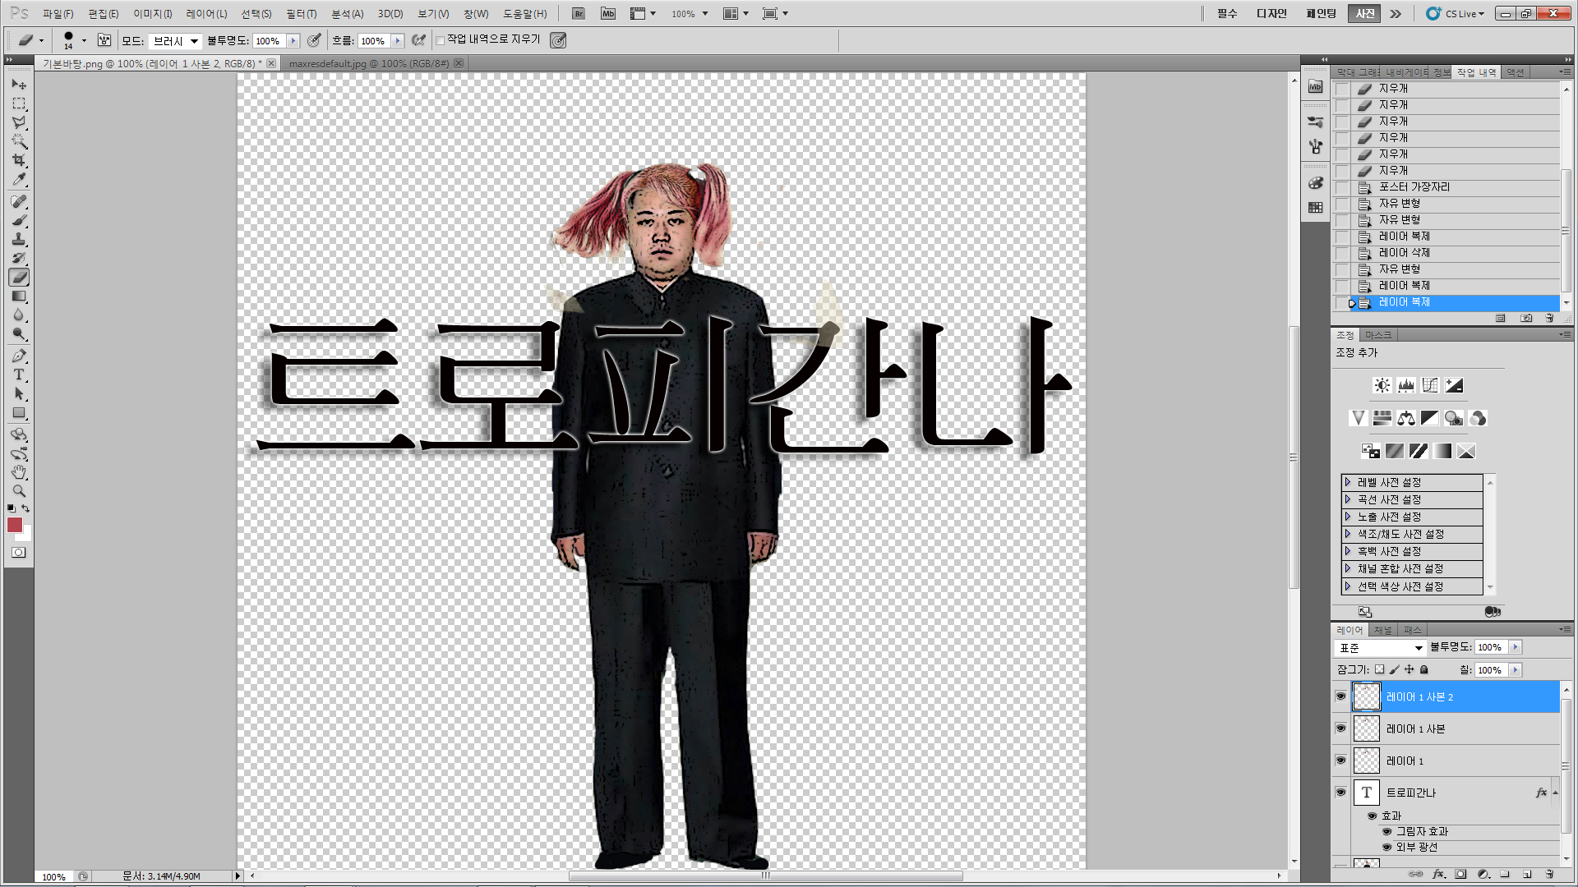Toggle visibility of 트로피카나 text layer
This screenshot has height=887, width=1578.
[x=1340, y=793]
